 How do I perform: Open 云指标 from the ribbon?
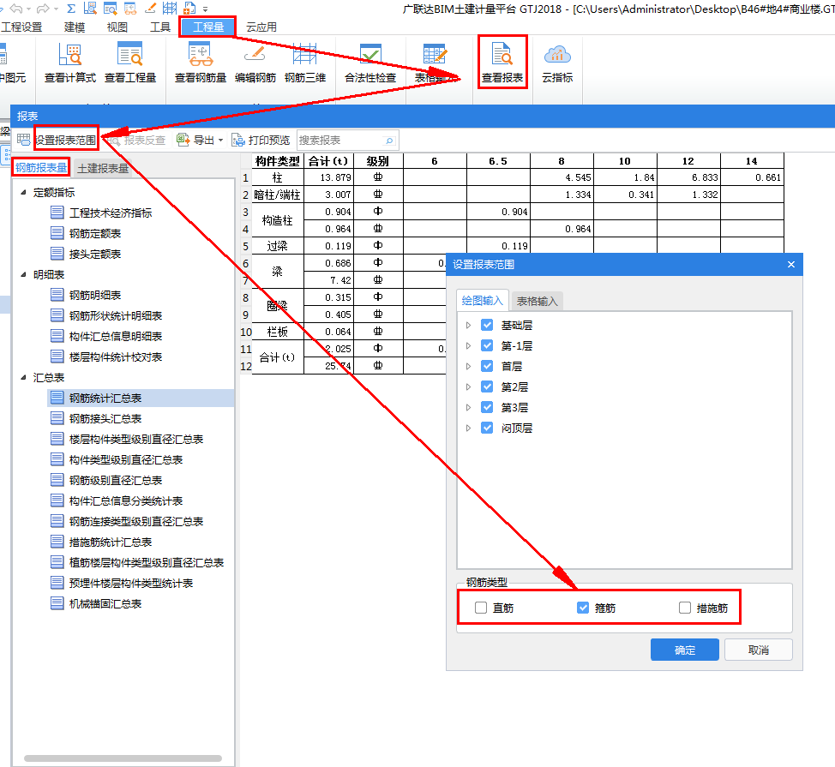click(x=557, y=63)
